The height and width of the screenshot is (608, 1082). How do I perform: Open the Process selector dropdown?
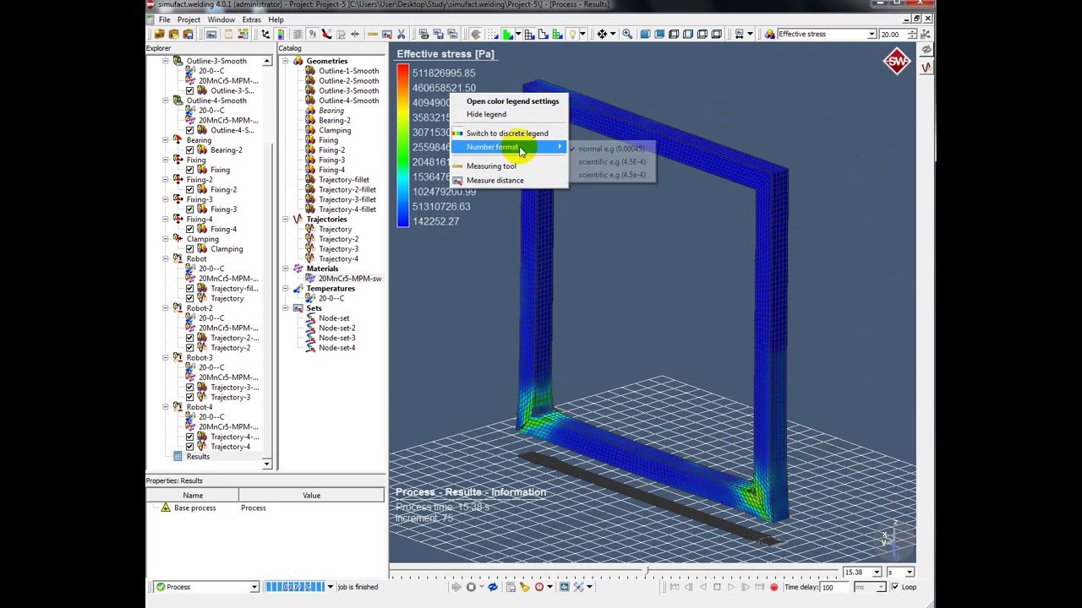254,587
